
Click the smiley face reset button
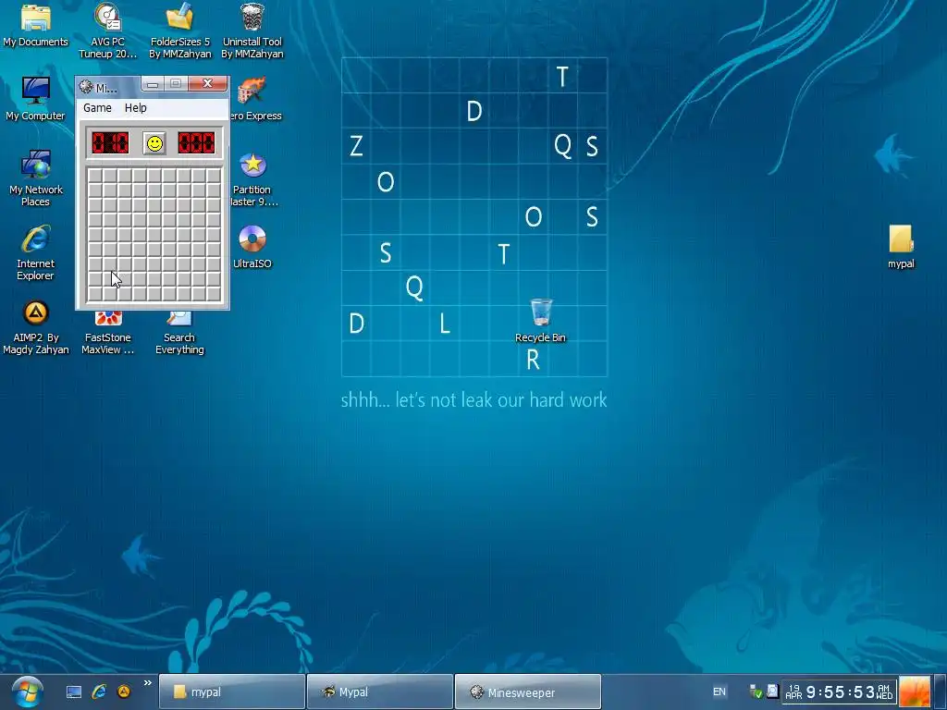pyautogui.click(x=154, y=143)
